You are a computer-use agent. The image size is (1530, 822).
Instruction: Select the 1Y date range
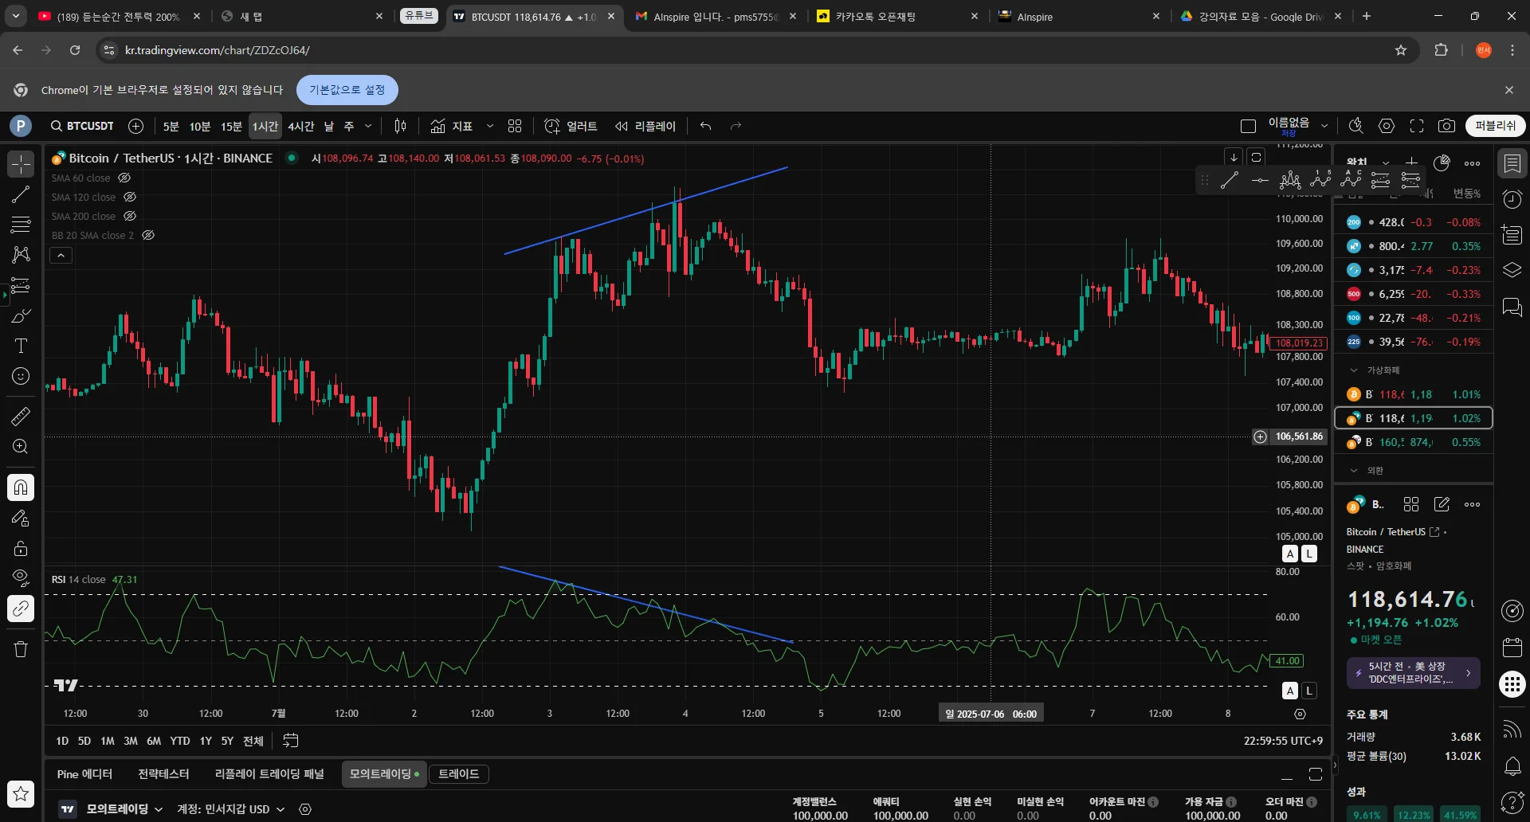206,741
